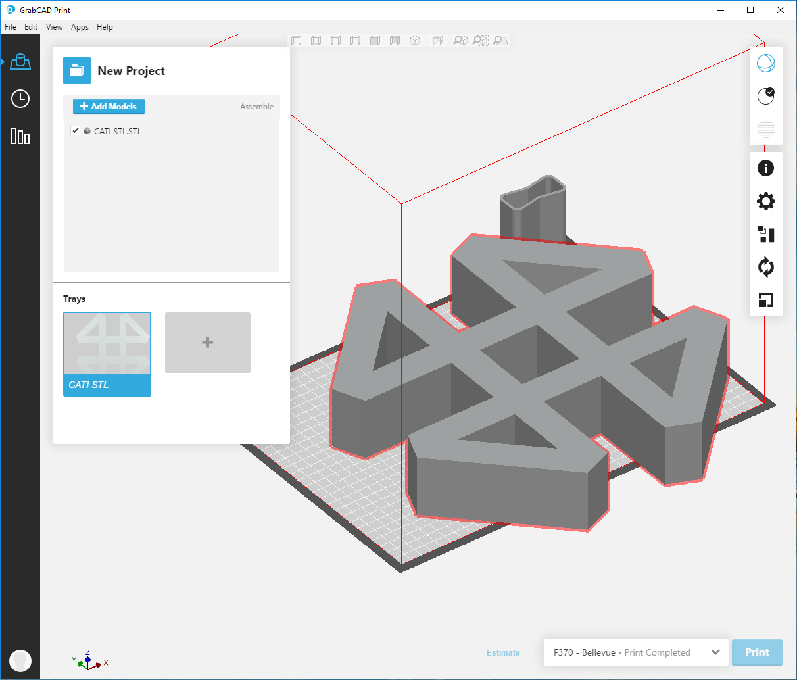Select the solid gray-filled cube view preset
The height and width of the screenshot is (680, 797).
point(375,41)
